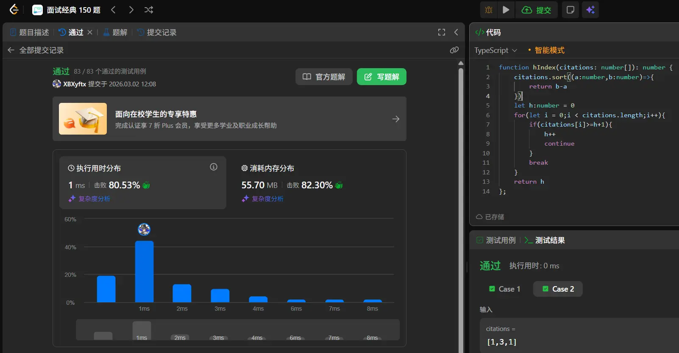Open the notes sticky icon
The image size is (679, 353).
click(x=570, y=10)
